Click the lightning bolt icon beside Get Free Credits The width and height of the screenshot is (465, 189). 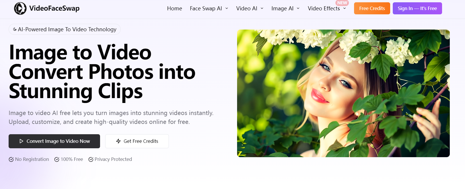(x=118, y=141)
